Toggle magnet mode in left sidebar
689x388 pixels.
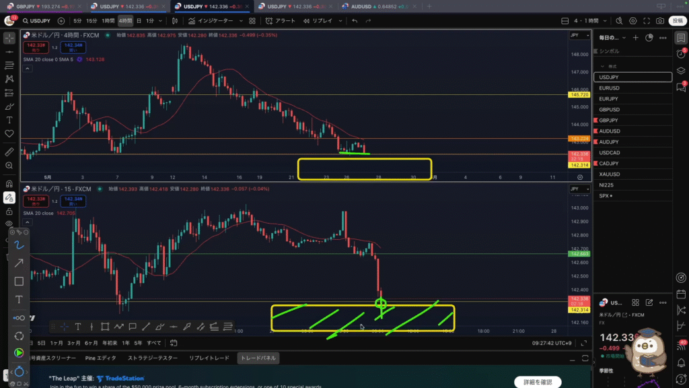[9, 184]
